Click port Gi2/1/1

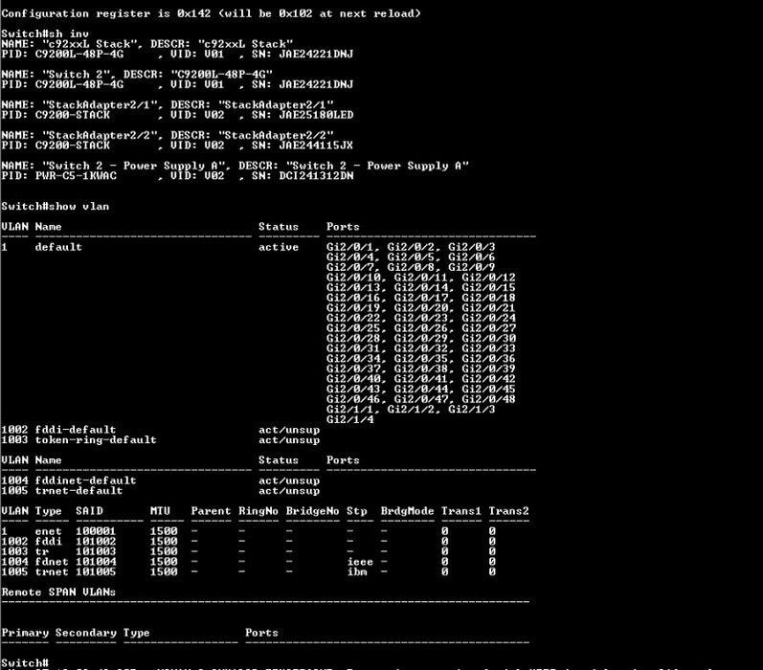tap(349, 410)
